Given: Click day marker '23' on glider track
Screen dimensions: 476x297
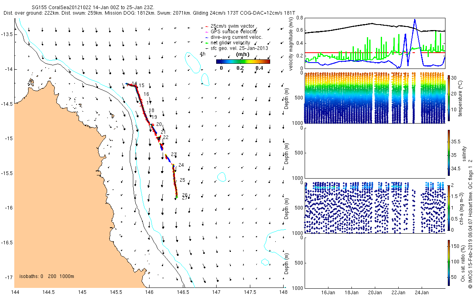Looking at the screenshot, I should tap(174, 154).
